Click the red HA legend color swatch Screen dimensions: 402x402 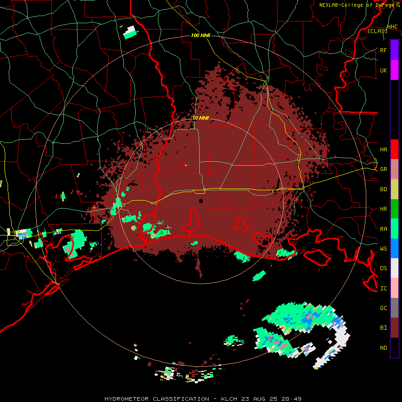(394, 149)
